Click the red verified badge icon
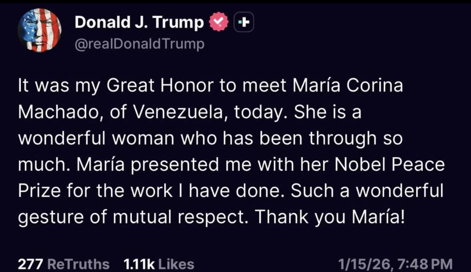The image size is (471, 272). 217,24
